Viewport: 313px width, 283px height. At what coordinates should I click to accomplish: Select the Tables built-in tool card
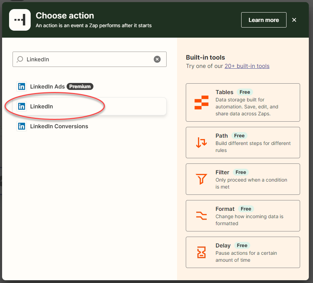click(243, 102)
